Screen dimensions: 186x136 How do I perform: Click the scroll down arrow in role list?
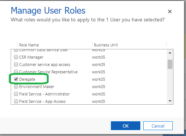pyautogui.click(x=170, y=101)
